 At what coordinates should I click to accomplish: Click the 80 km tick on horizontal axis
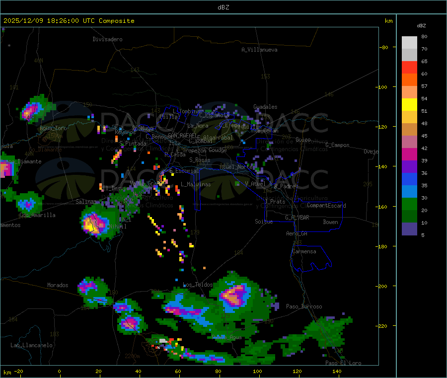(x=218, y=371)
